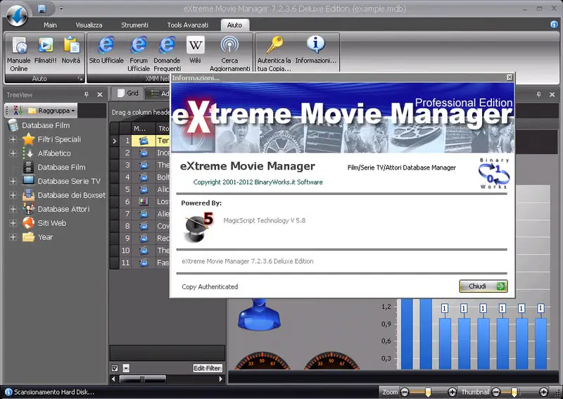Image resolution: width=563 pixels, height=399 pixels.
Task: Expand the Filtri Speciali node
Action: [13, 139]
